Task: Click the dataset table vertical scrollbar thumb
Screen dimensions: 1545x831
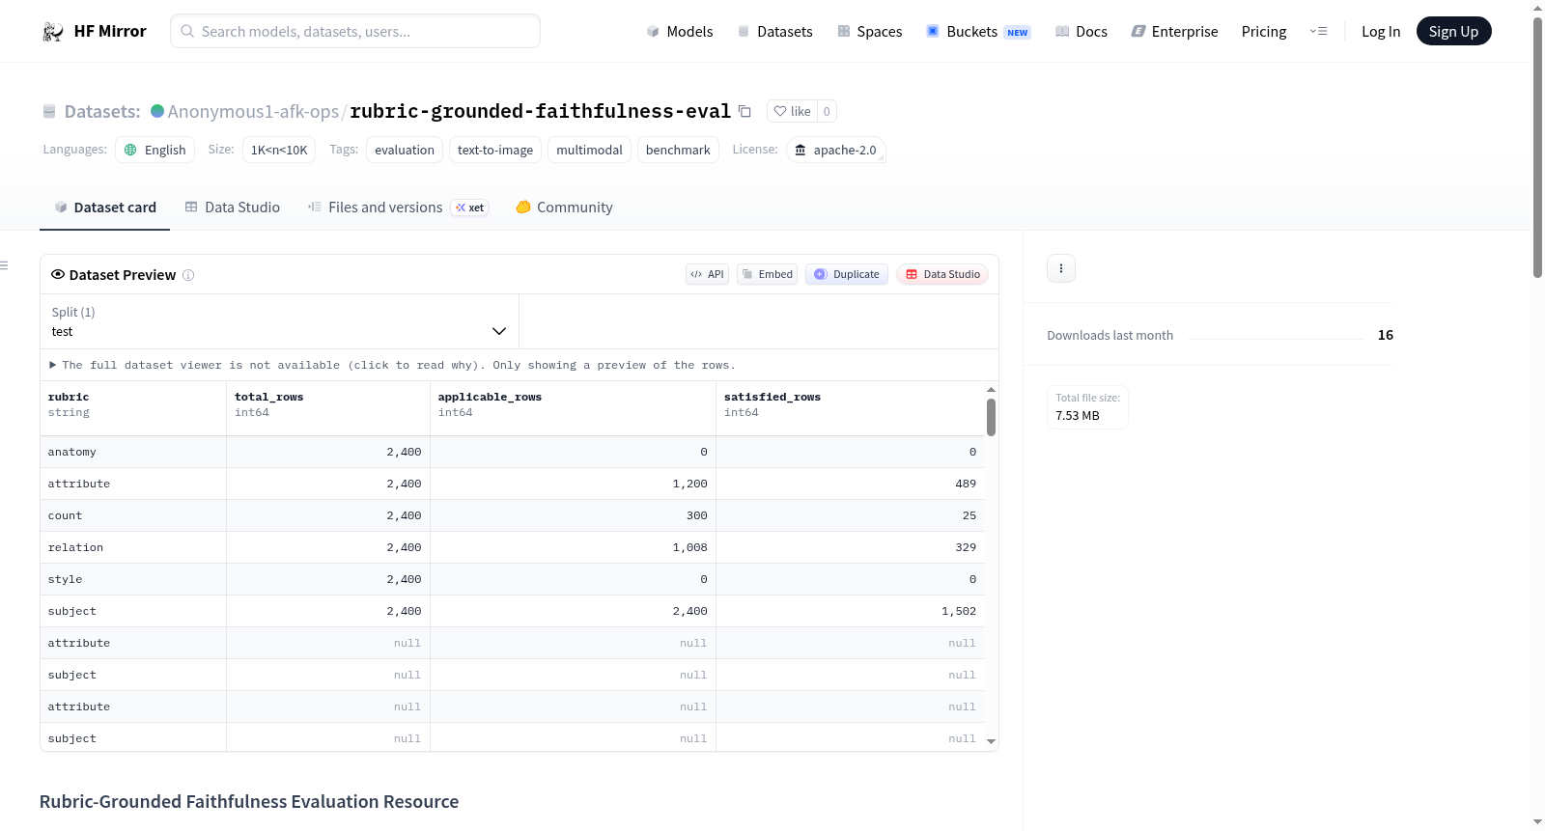Action: point(991,417)
